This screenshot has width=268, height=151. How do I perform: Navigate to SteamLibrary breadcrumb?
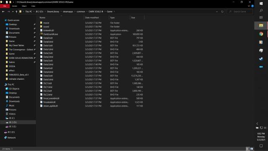click(x=53, y=12)
